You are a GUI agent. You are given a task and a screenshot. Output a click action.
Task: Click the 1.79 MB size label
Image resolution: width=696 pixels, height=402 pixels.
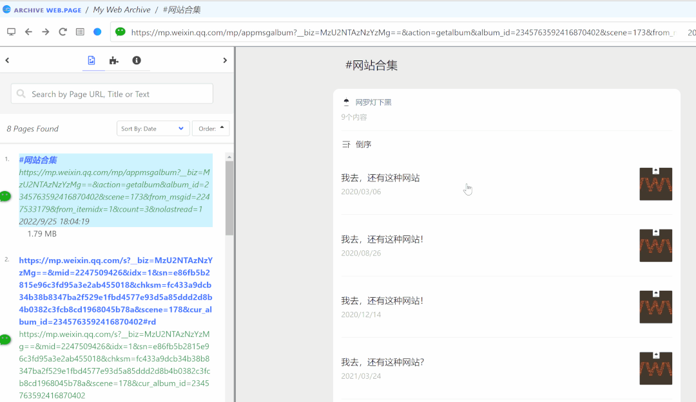coord(42,233)
